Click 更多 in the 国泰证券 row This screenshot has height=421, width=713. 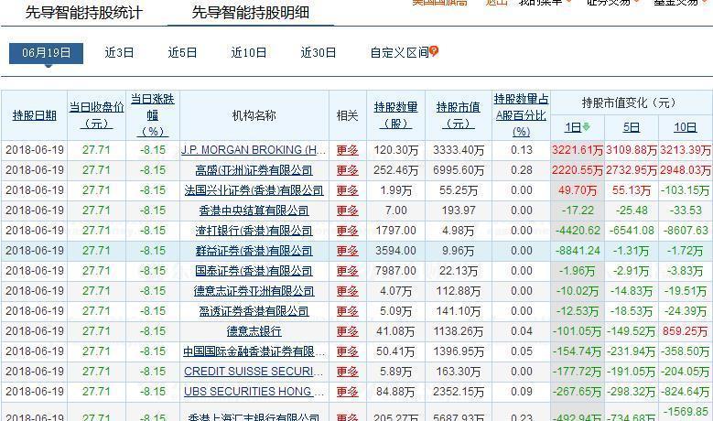348,271
